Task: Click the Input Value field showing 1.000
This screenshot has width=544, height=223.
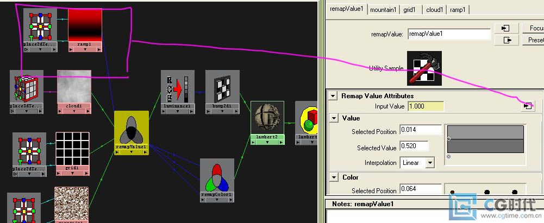Action: 426,106
